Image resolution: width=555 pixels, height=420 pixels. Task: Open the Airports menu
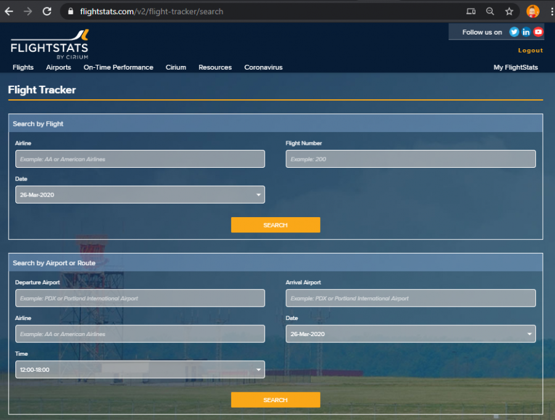click(59, 67)
